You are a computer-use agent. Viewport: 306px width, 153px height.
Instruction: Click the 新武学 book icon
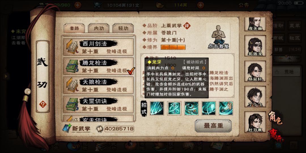click(x=67, y=128)
